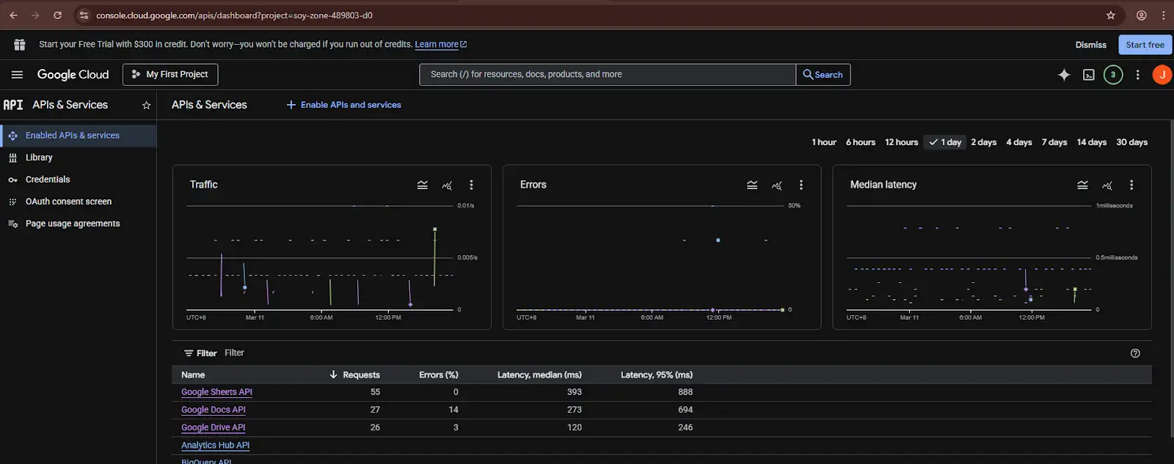
Task: Explore Median latency chart data icon
Action: click(x=1107, y=185)
